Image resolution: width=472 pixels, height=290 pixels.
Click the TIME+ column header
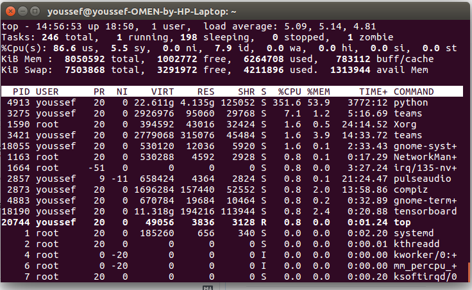pos(373,92)
